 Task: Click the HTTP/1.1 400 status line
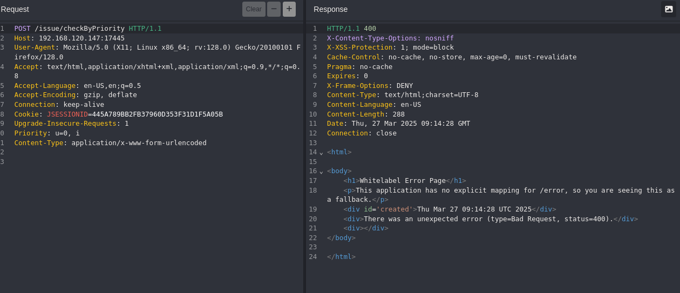(351, 29)
